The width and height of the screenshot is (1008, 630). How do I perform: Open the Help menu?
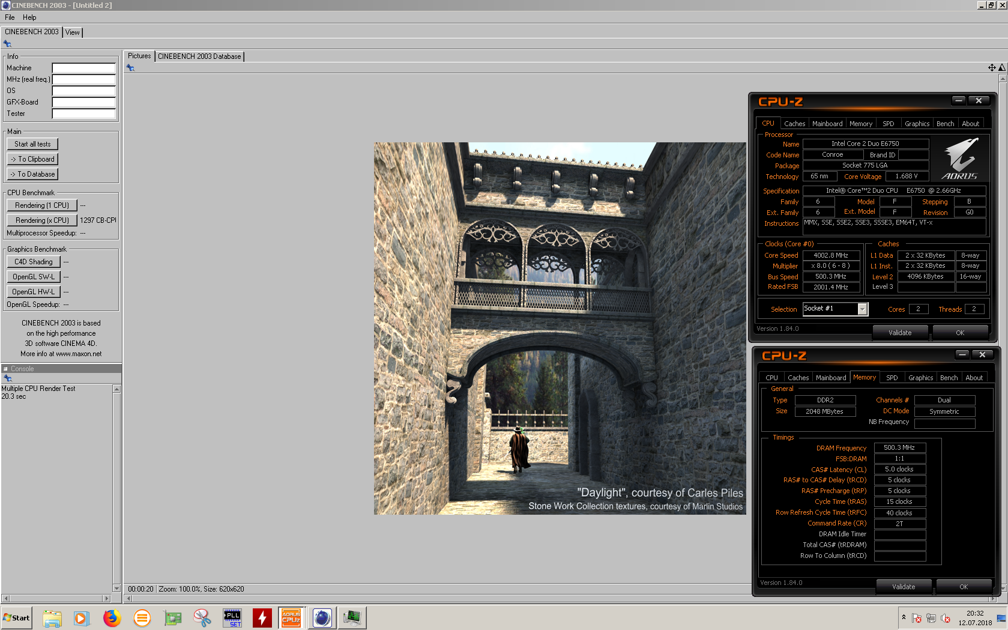29,17
